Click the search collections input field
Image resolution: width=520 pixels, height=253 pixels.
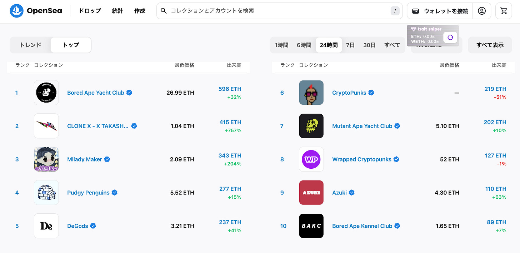[x=279, y=11]
